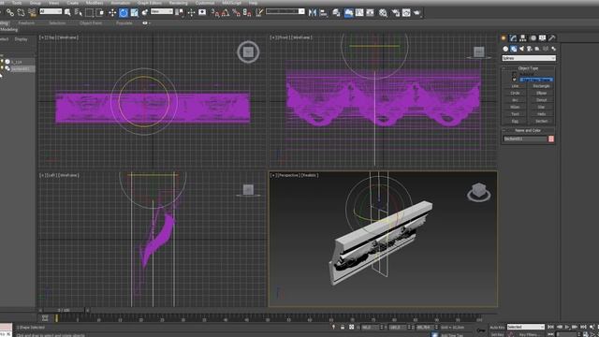Open the Modify tab in command panel

(513, 37)
